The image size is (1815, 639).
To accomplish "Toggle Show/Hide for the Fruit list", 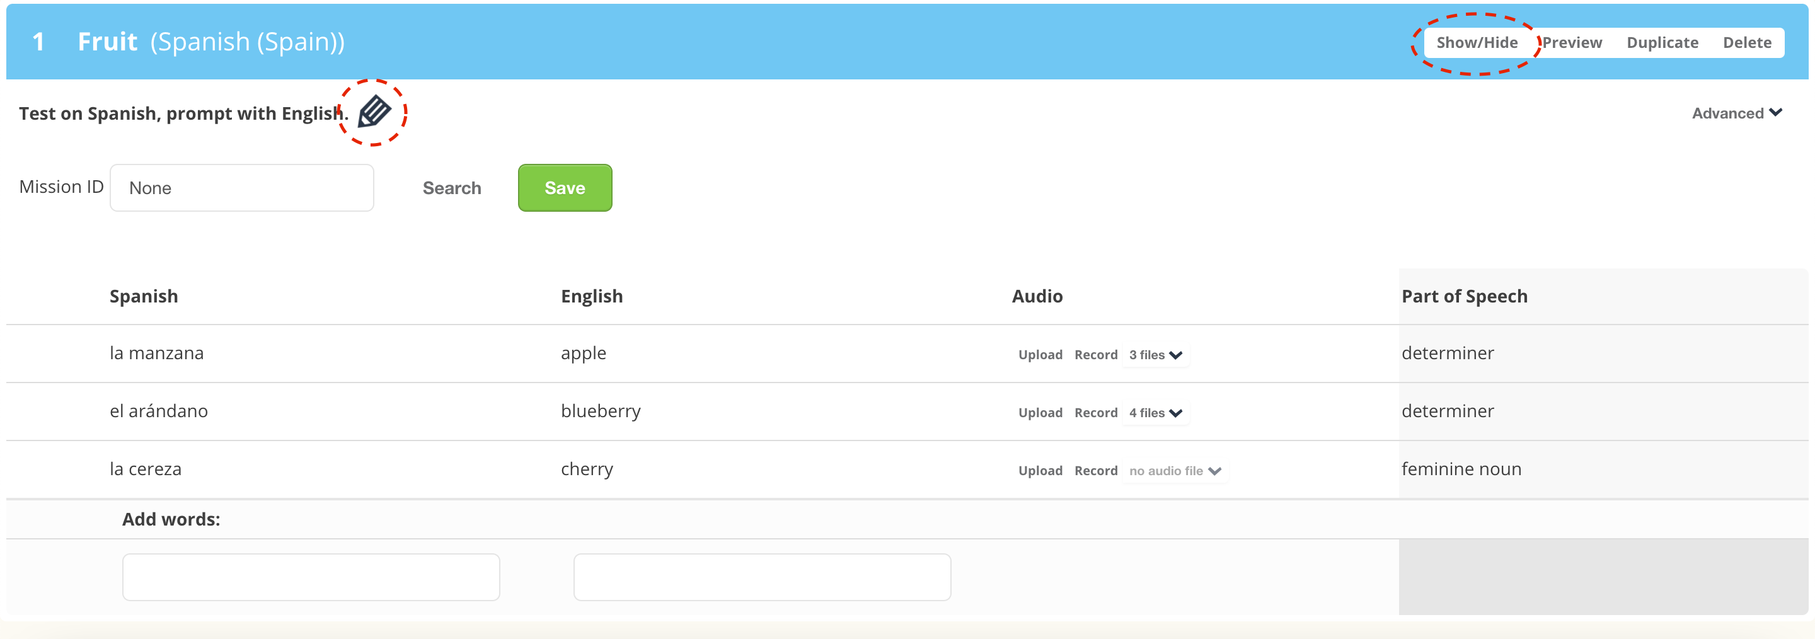I will pyautogui.click(x=1476, y=43).
